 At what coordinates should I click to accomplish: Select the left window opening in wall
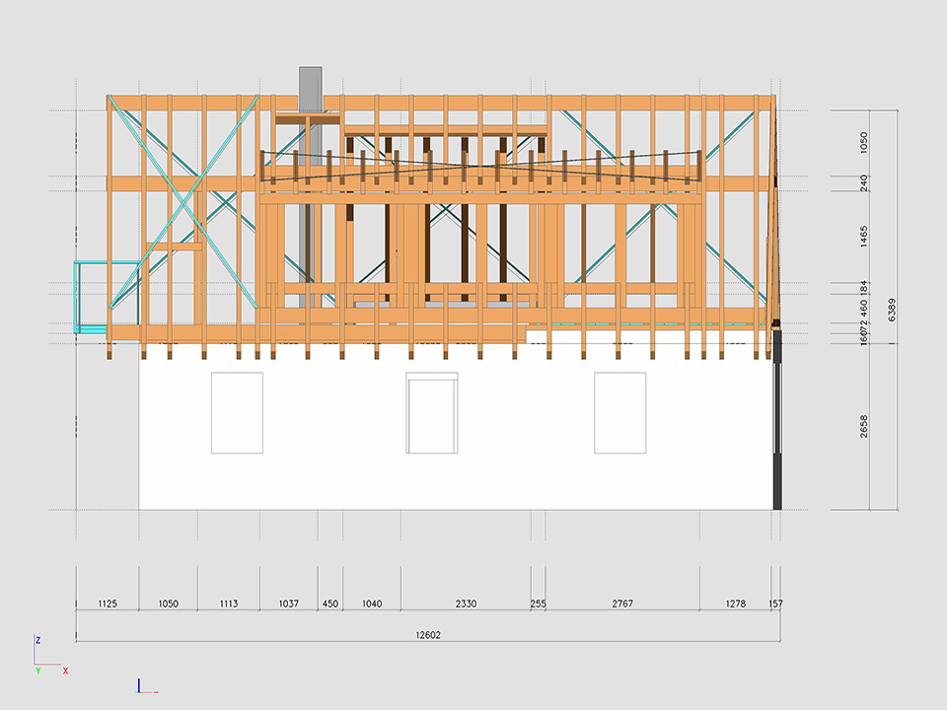[x=237, y=412]
